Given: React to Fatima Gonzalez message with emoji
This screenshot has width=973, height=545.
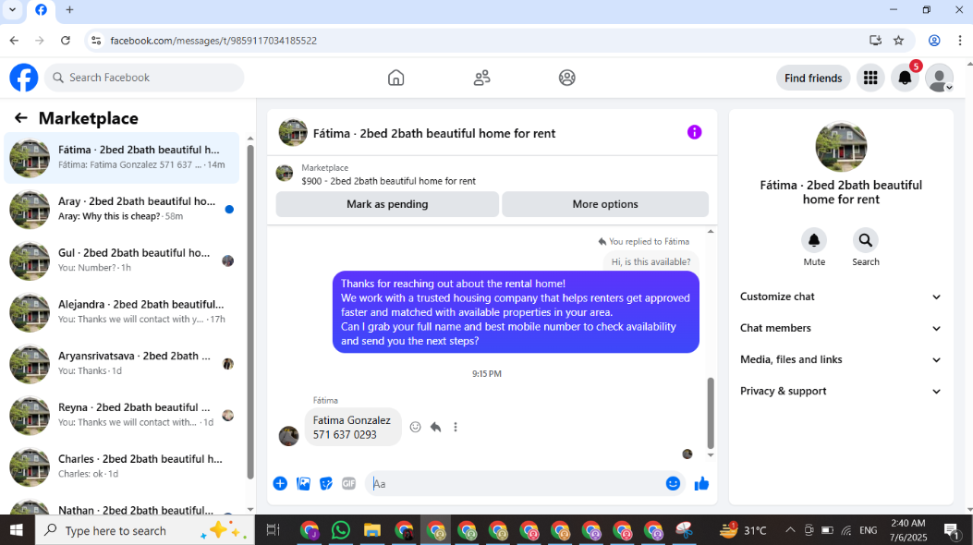Looking at the screenshot, I should tap(415, 427).
